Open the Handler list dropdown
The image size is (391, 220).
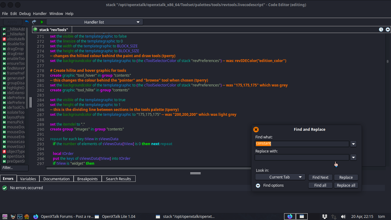(x=94, y=22)
